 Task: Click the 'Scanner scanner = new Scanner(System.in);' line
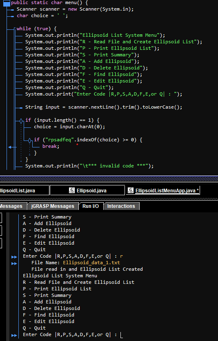tap(75, 9)
